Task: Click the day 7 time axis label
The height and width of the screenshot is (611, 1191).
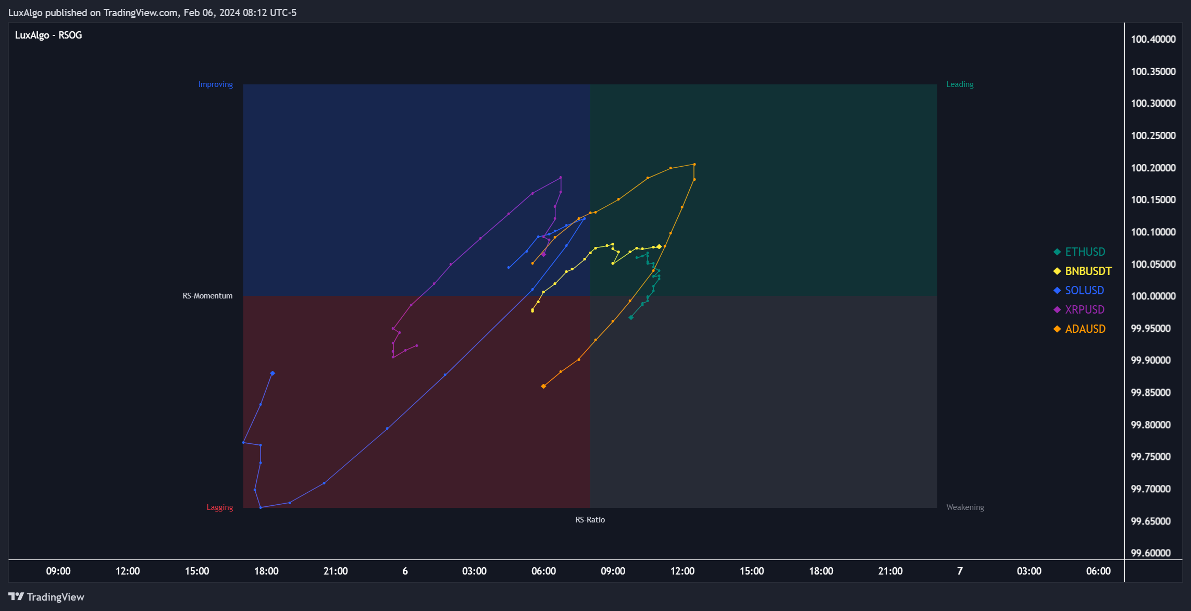Action: click(x=960, y=571)
